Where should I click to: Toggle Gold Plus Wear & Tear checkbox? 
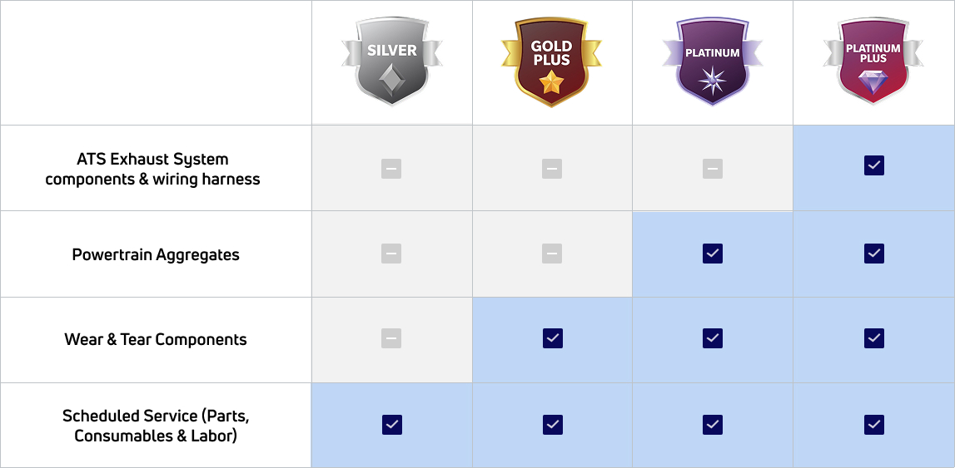point(553,337)
